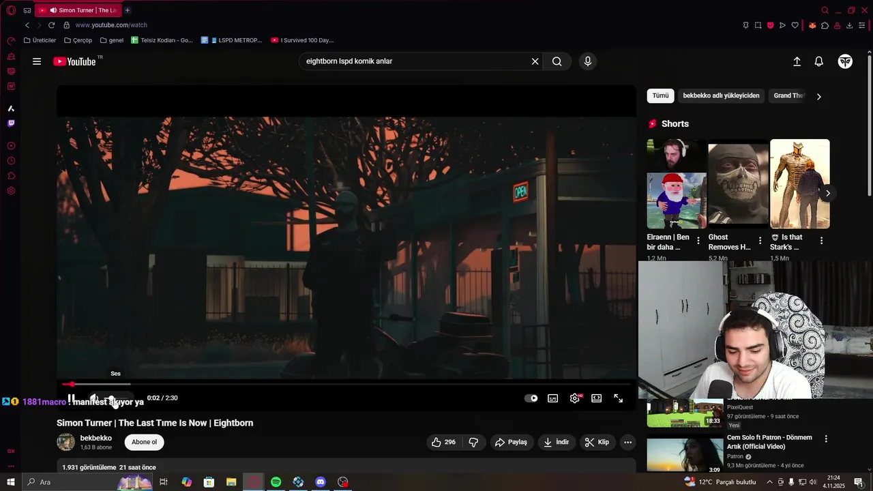
Task: Open the Twitch sidebar icon
Action: pos(11,123)
